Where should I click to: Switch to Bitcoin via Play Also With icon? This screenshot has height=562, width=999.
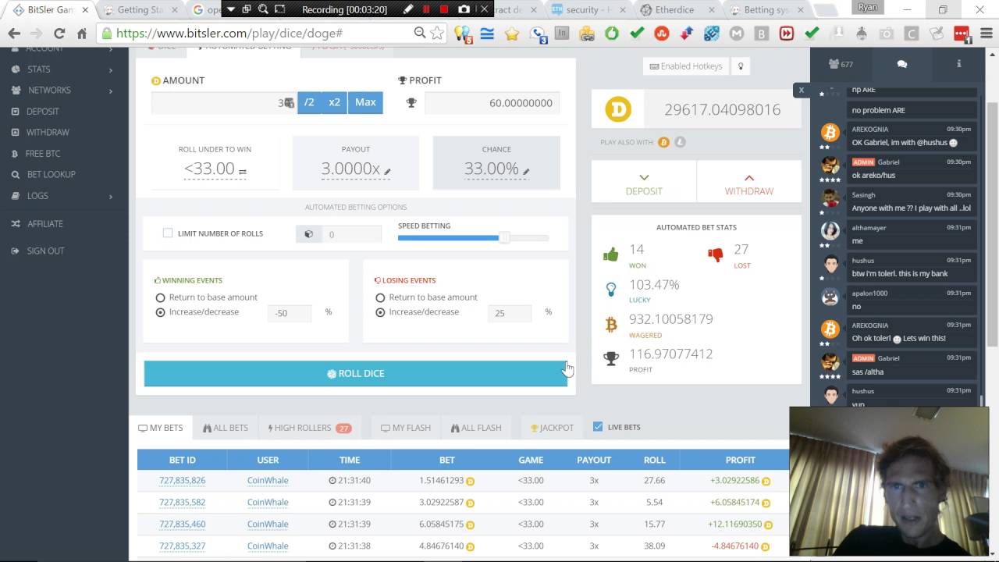click(x=663, y=142)
